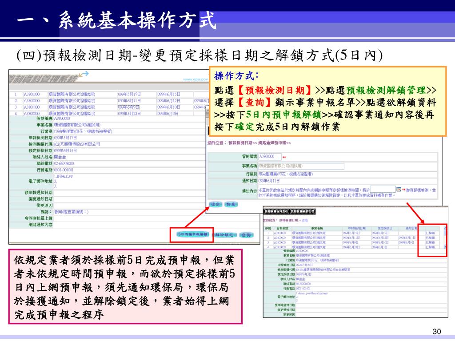Click the first email address in lower-right details
This screenshot has width=455, height=341.
point(311,293)
